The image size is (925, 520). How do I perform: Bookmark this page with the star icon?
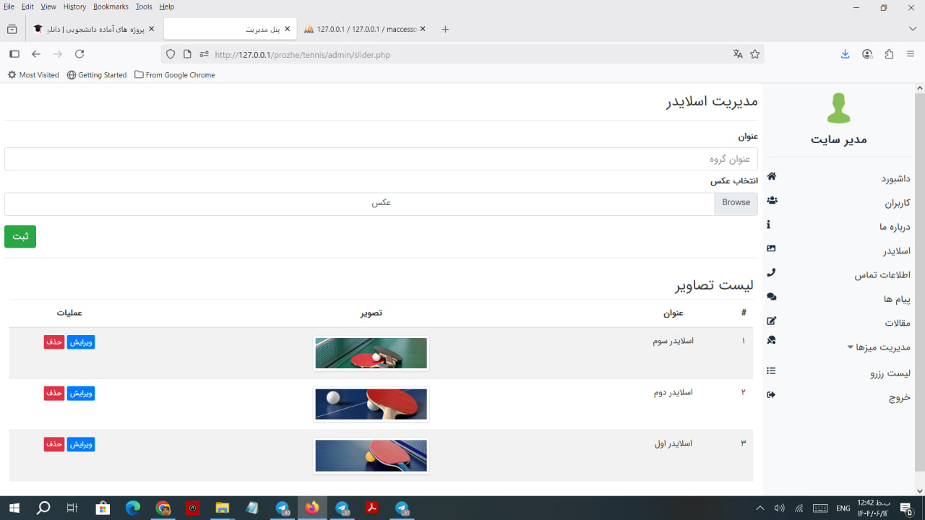tap(755, 54)
